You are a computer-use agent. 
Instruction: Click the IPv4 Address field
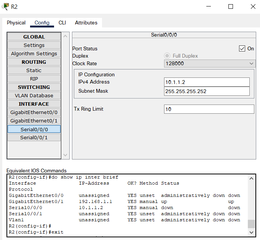207,82
